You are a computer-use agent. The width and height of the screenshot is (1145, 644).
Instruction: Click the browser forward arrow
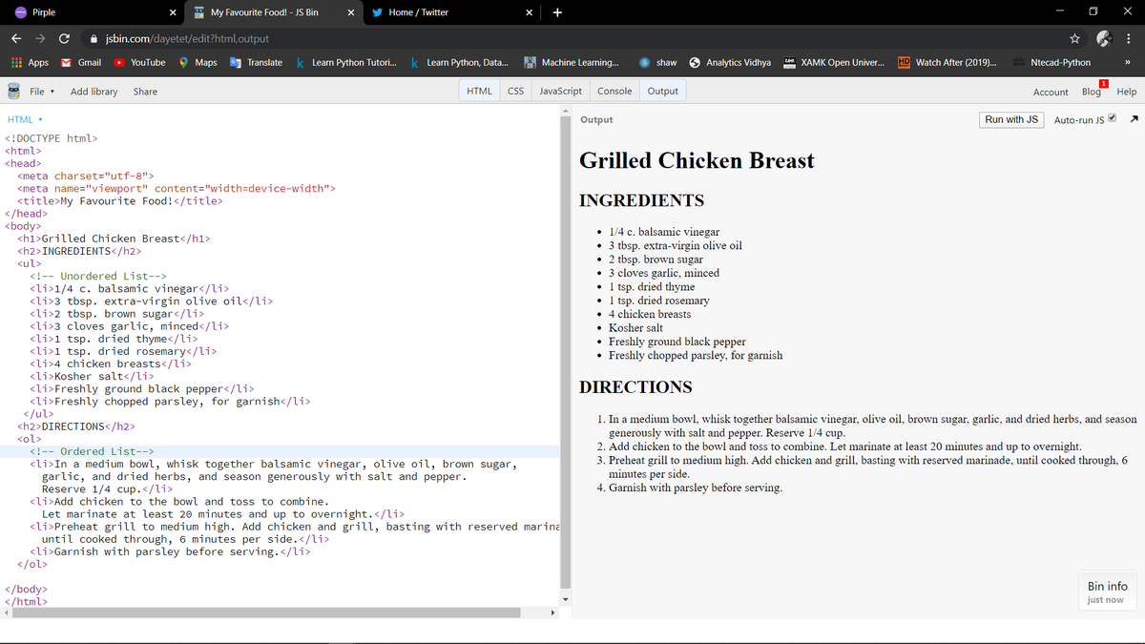pos(40,38)
